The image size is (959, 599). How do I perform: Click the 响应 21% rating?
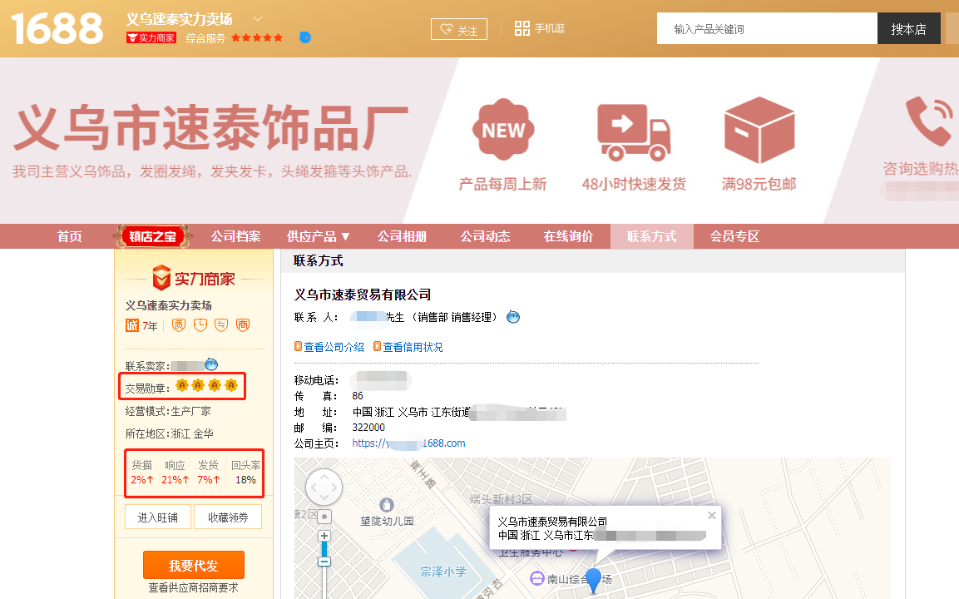tap(175, 473)
